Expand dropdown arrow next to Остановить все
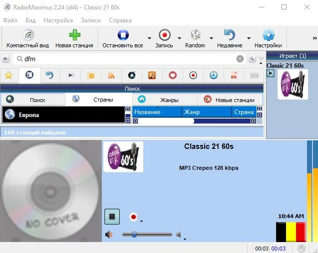 pyautogui.click(x=149, y=38)
